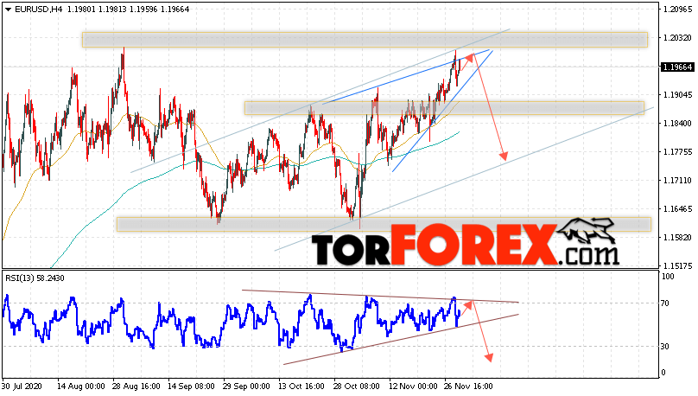Click the 1.20320 price axis label
This screenshot has height=396, width=698.
point(677,38)
